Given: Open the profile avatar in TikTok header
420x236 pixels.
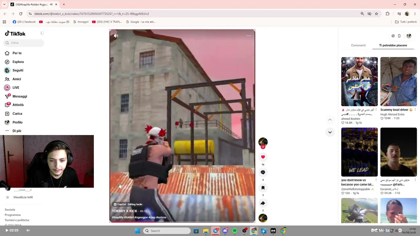Looking at the screenshot, I should (409, 36).
